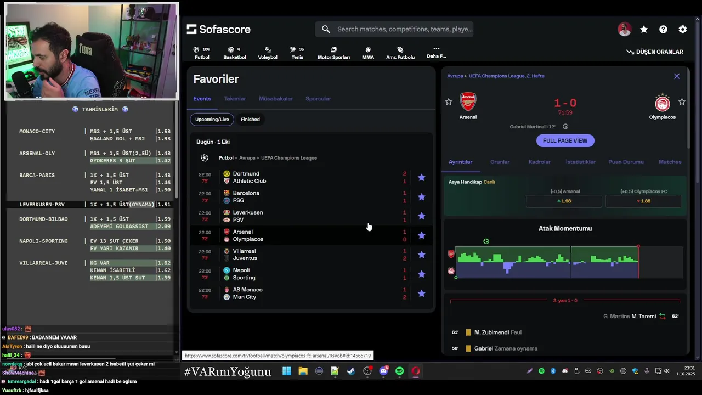
Task: Click the M. Zubimendi Faul event
Action: pyautogui.click(x=565, y=332)
